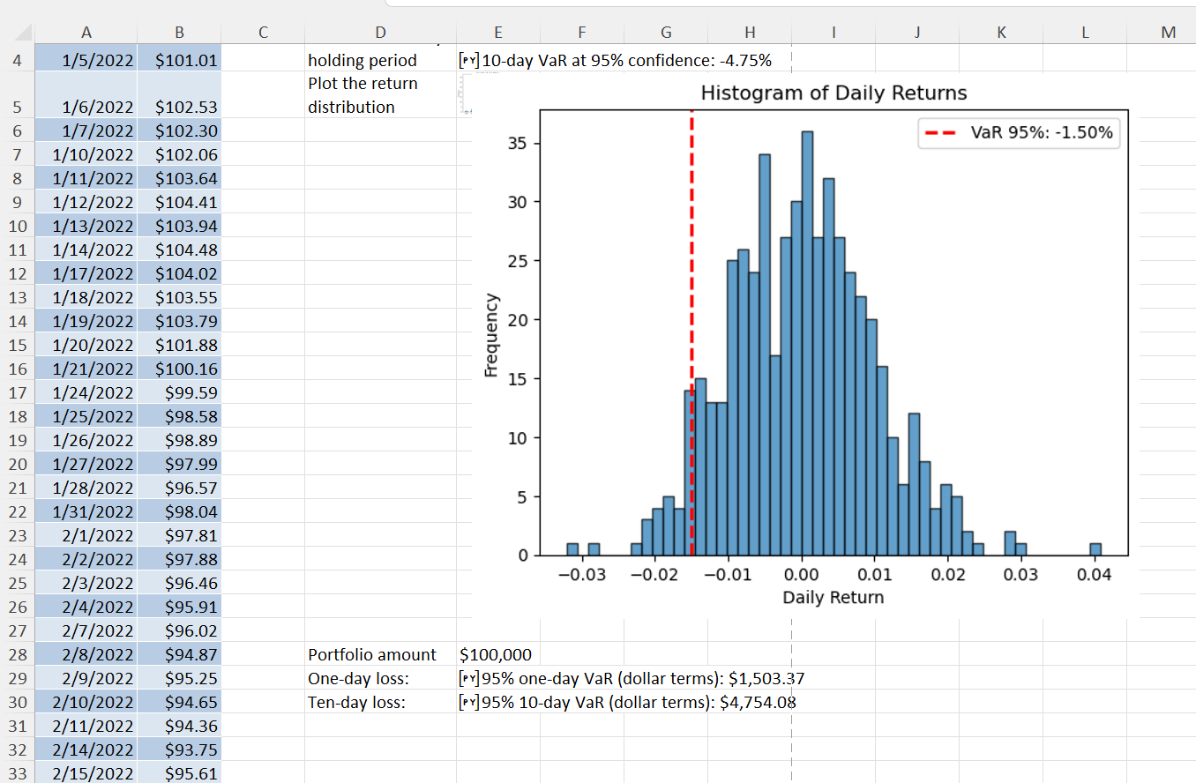
Task: Click the $100,000 portfolio amount cell
Action: pos(497,654)
